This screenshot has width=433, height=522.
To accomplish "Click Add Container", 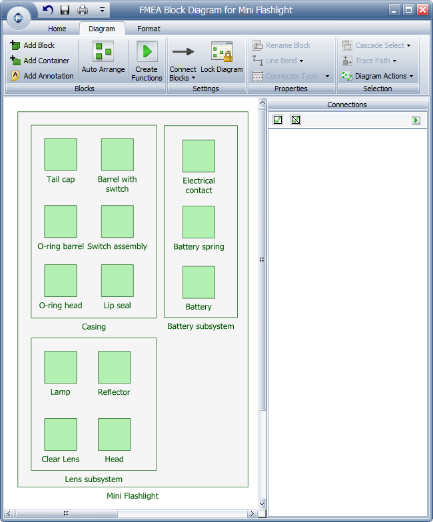I will pyautogui.click(x=40, y=61).
